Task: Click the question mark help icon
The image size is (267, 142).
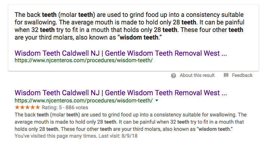Action: (173, 75)
